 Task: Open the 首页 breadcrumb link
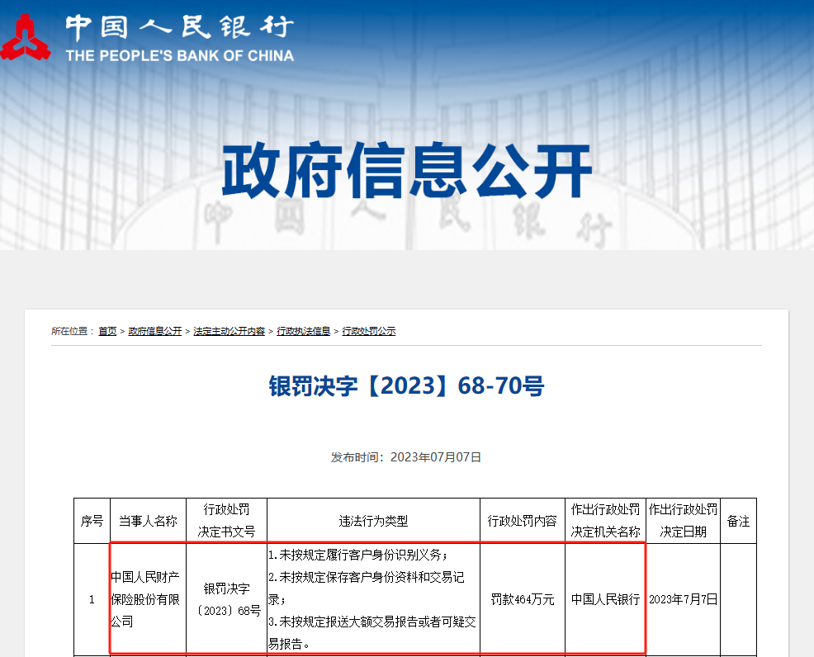pyautogui.click(x=107, y=331)
